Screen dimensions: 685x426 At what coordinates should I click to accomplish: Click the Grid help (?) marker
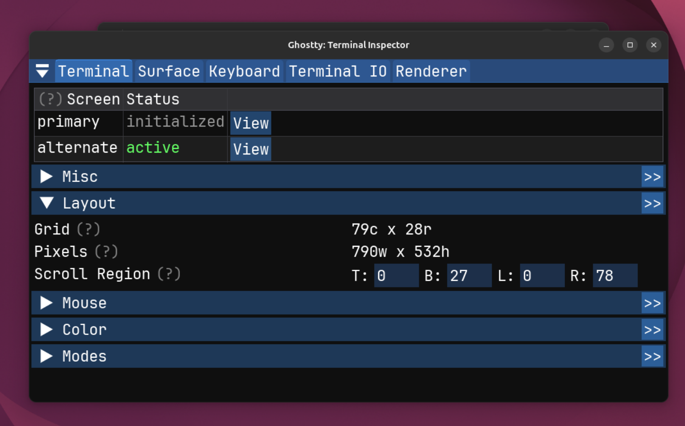(88, 229)
